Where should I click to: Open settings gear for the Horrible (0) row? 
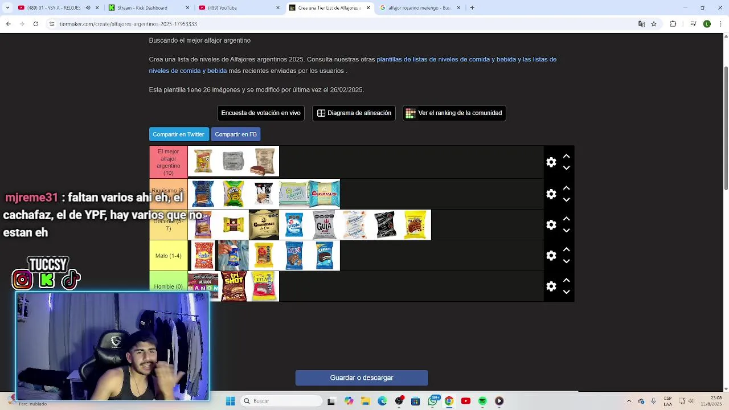coord(551,286)
